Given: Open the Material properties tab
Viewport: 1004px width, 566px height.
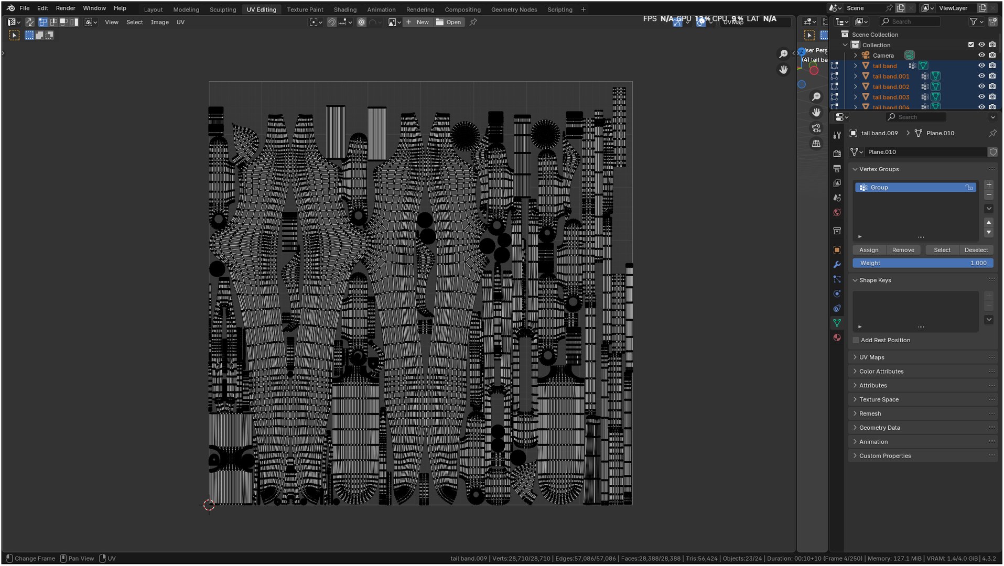Looking at the screenshot, I should coord(837,338).
